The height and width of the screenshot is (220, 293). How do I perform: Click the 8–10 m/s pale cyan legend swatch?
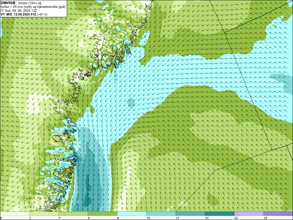(x=132, y=214)
